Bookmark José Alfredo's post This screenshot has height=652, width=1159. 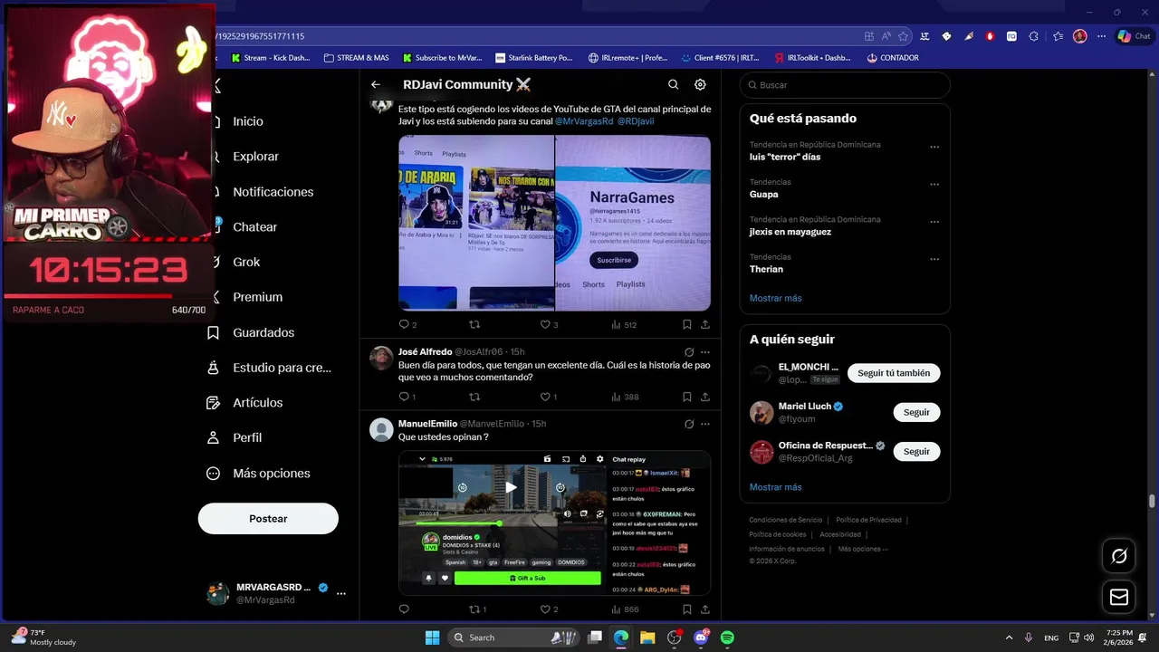point(687,397)
